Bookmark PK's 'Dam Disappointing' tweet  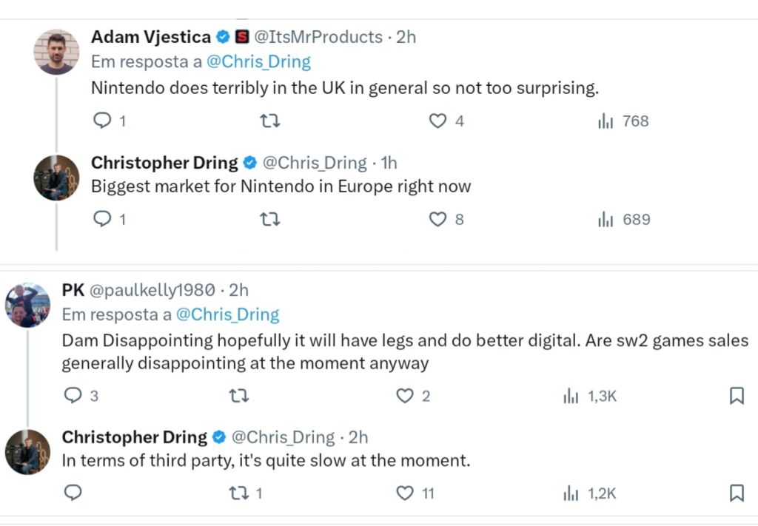(x=737, y=396)
